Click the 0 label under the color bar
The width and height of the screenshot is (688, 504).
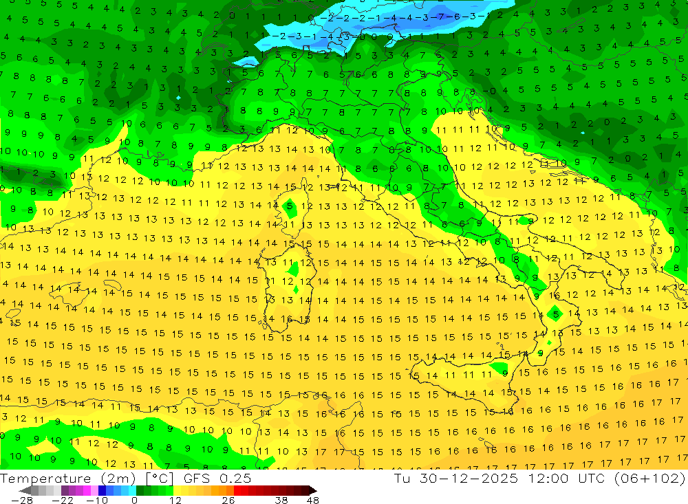[x=135, y=500]
